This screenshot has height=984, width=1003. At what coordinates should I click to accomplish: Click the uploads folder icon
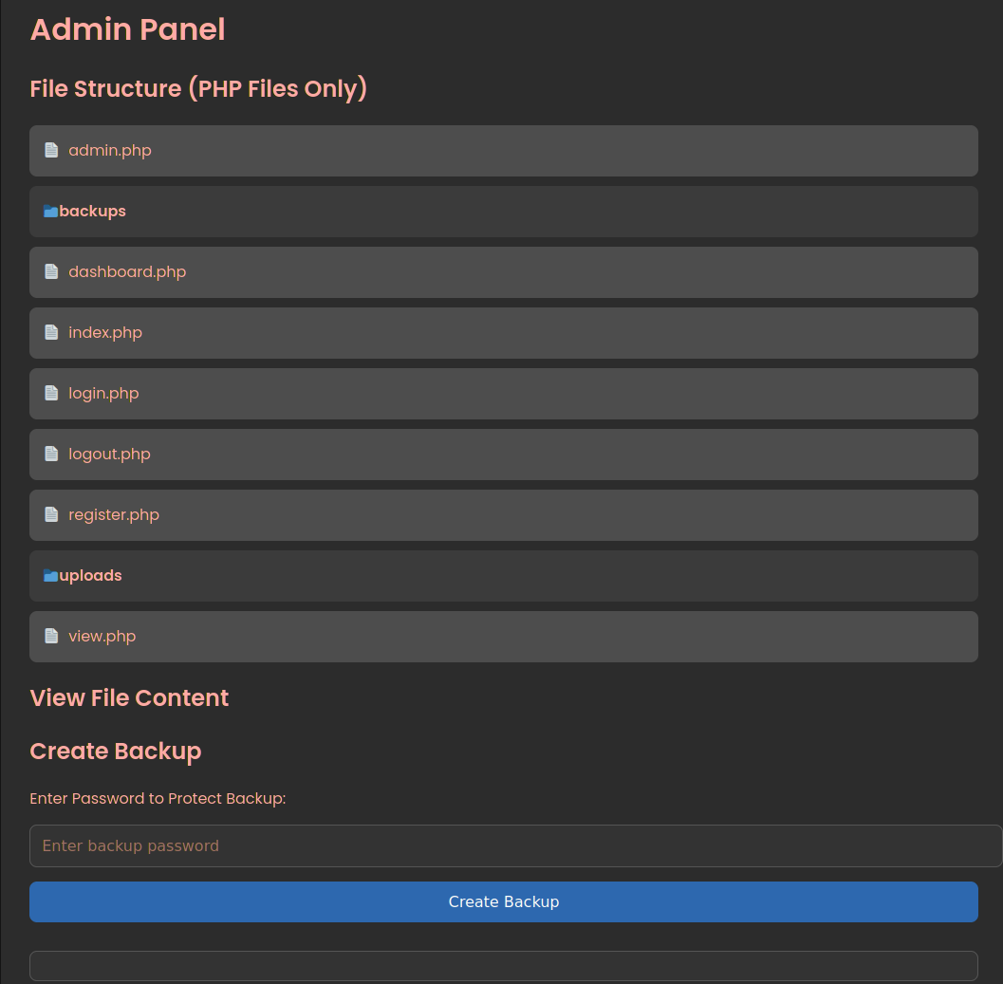click(50, 576)
